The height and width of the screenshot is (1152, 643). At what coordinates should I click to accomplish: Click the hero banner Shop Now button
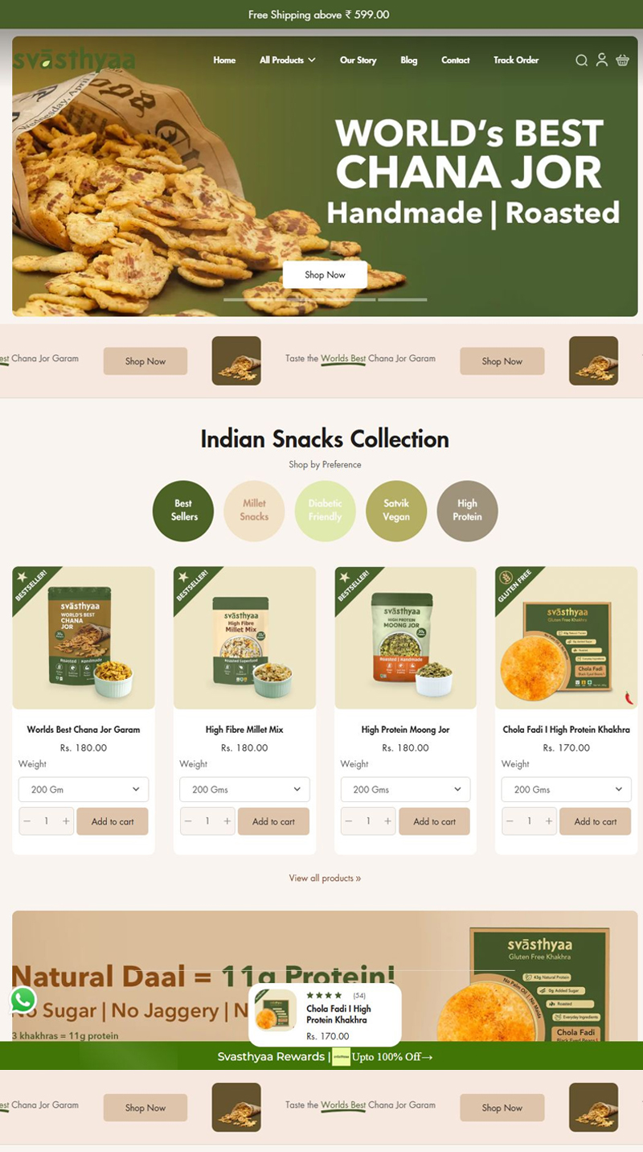pyautogui.click(x=325, y=274)
